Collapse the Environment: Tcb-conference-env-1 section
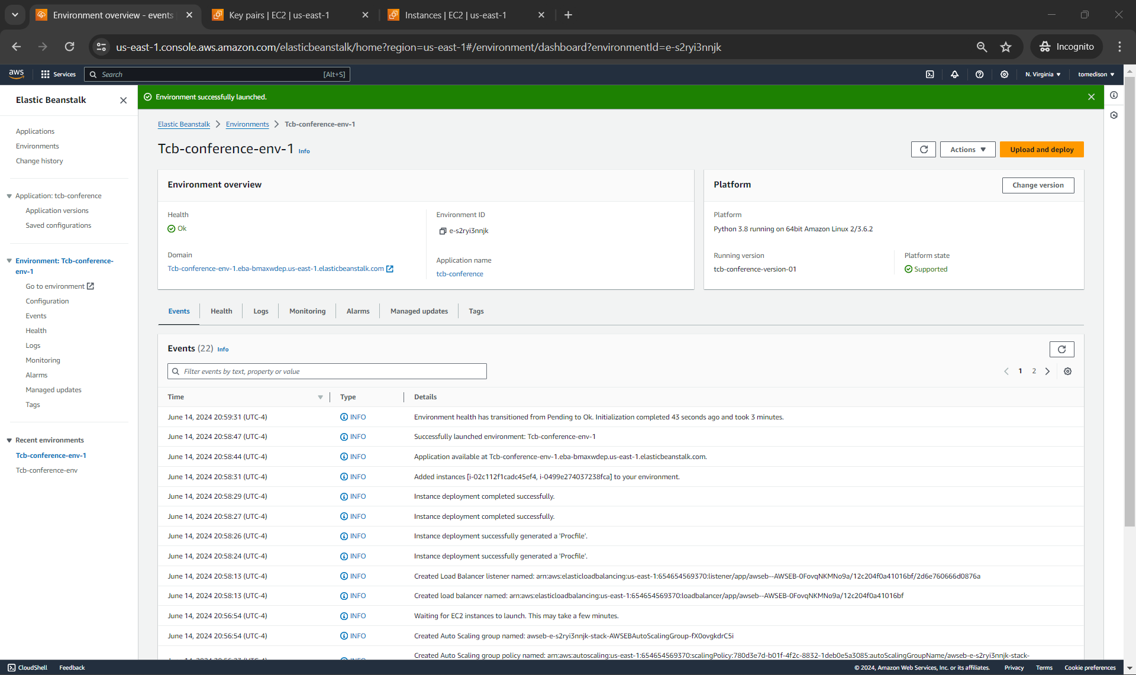This screenshot has width=1136, height=675. 9,261
